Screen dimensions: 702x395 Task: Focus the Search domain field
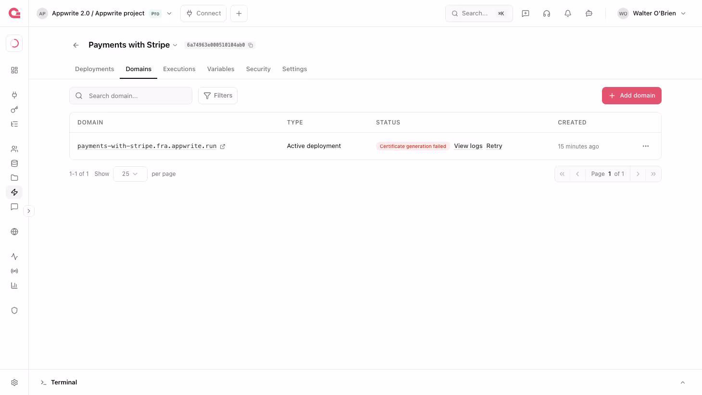pyautogui.click(x=131, y=96)
